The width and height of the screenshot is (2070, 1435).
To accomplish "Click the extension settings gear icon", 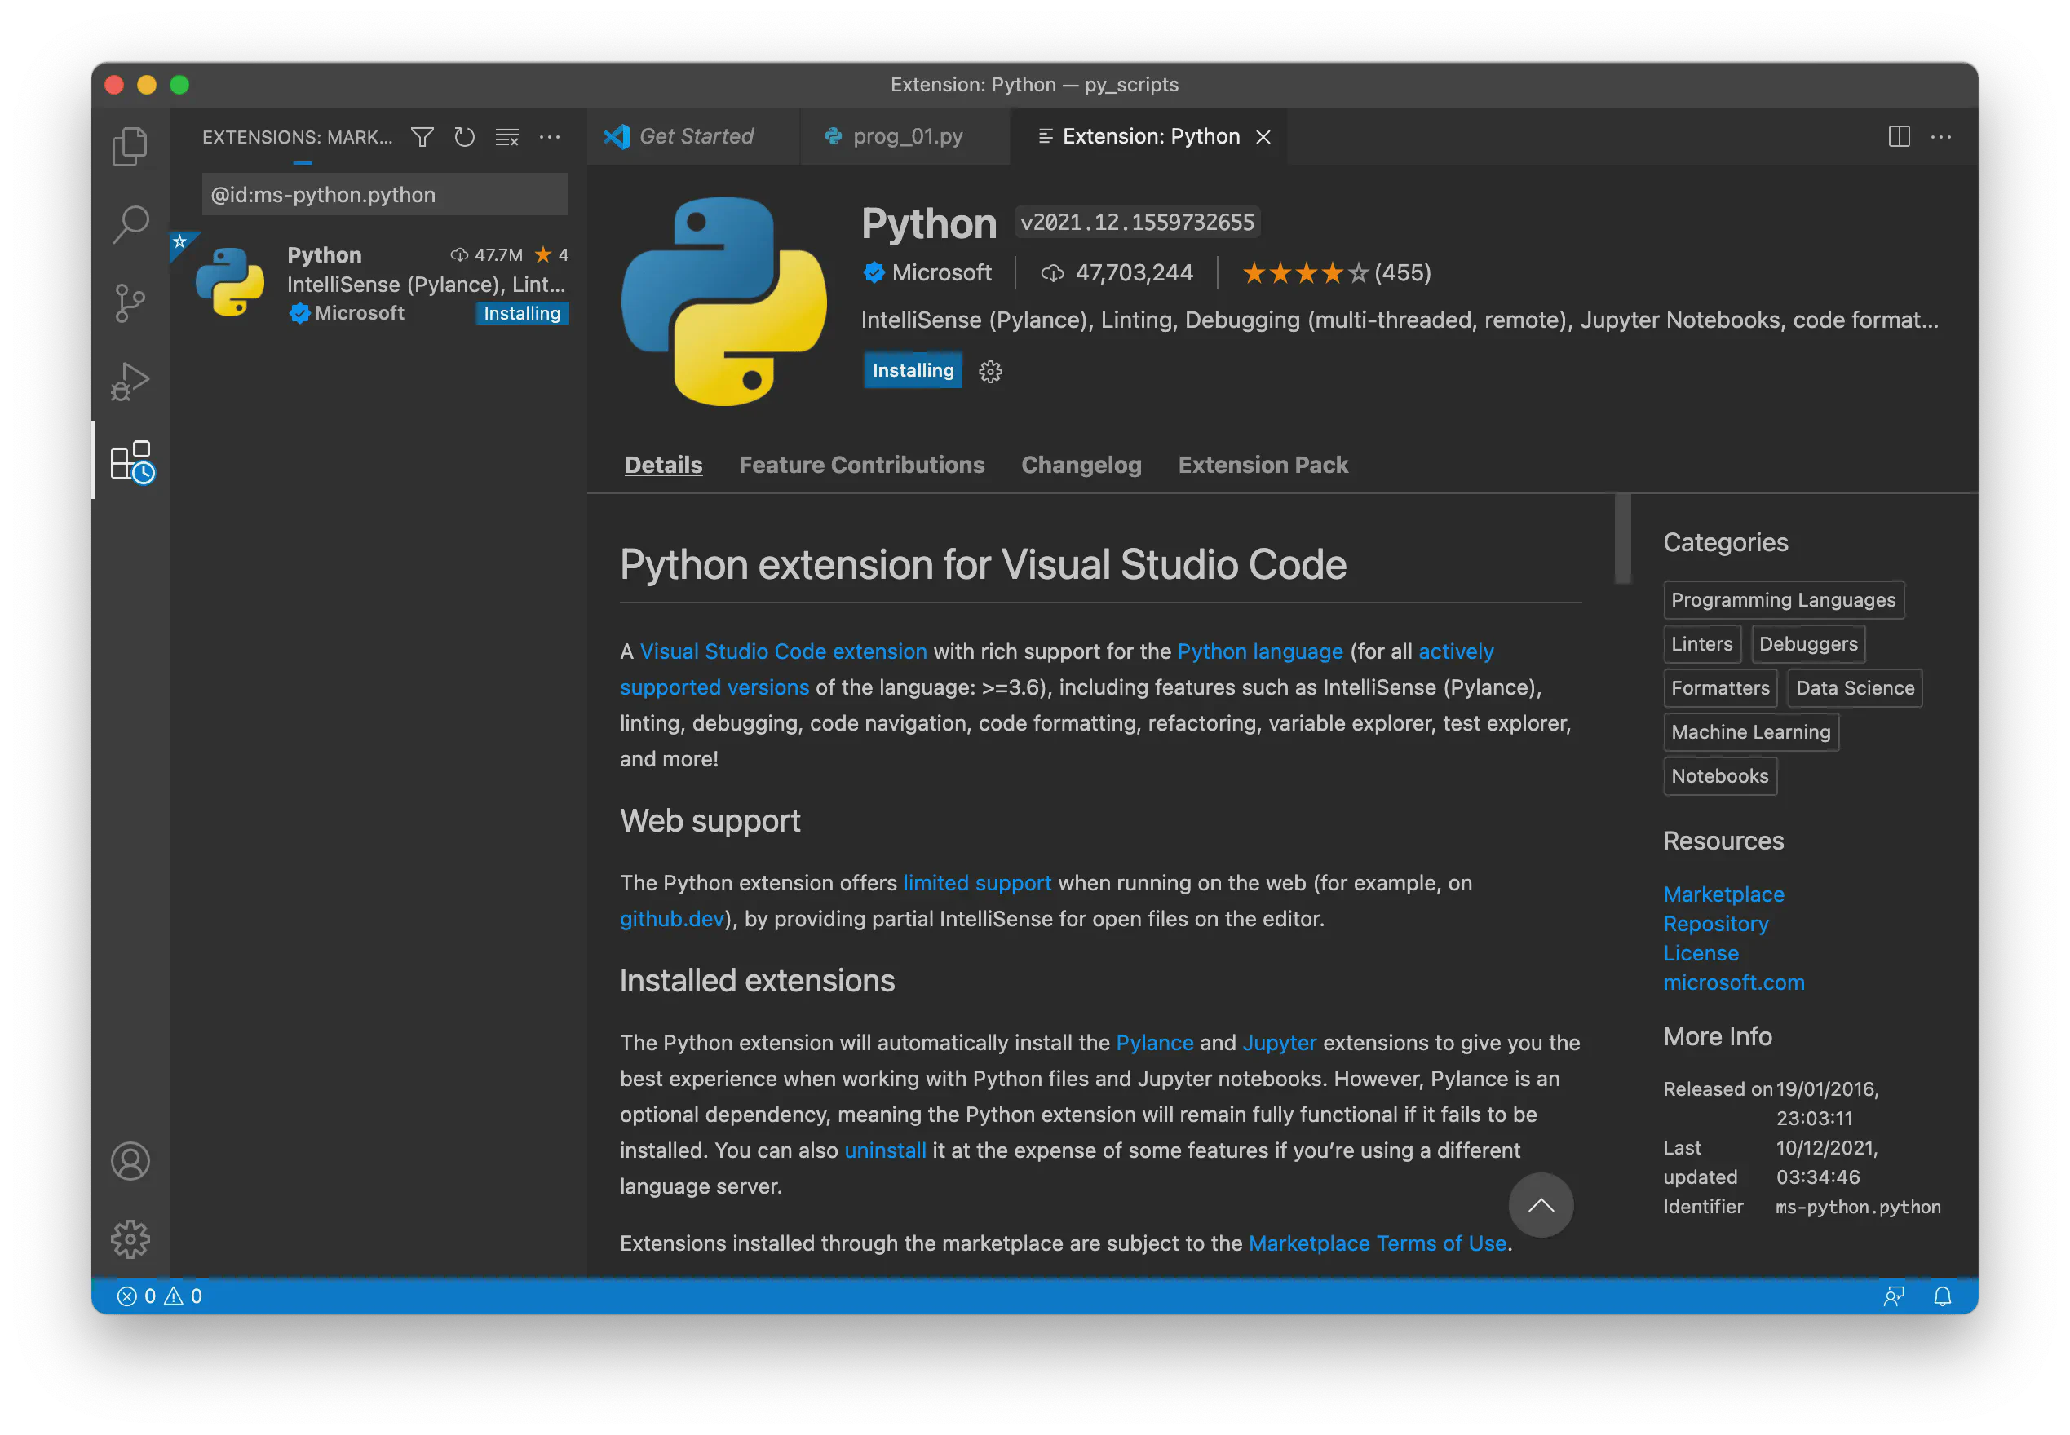I will [991, 371].
